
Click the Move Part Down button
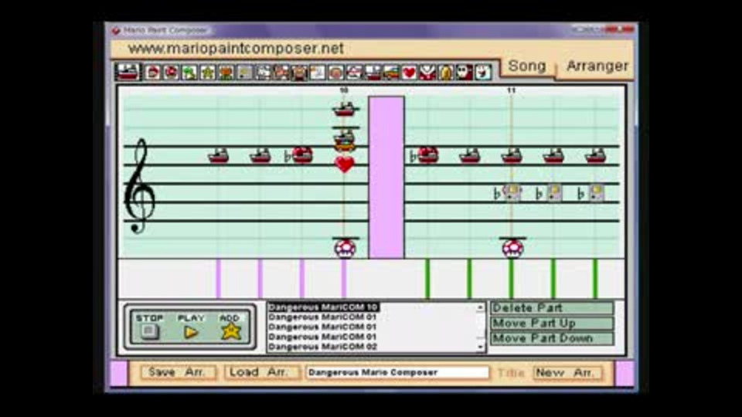pyautogui.click(x=552, y=338)
